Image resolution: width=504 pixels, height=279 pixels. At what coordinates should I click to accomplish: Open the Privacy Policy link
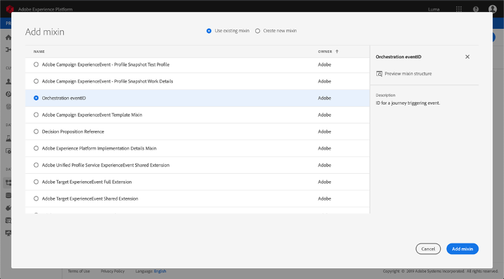point(112,271)
